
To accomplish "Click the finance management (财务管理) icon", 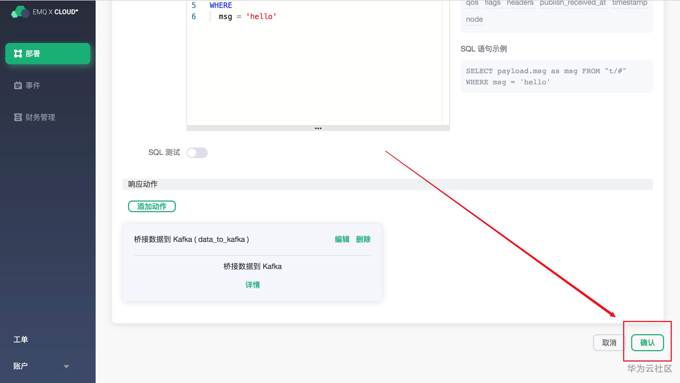I will (18, 117).
